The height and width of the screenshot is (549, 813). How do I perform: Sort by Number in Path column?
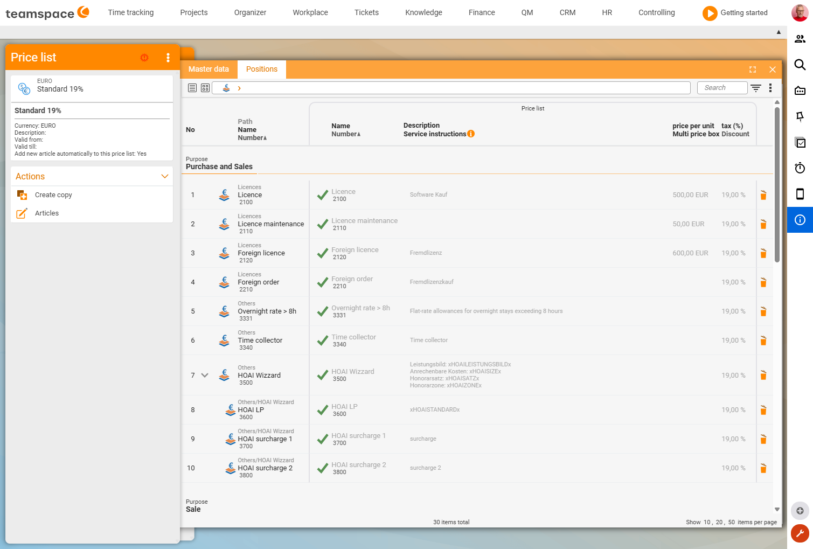(x=252, y=138)
